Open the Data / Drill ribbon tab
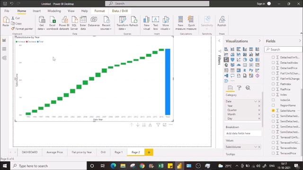Image resolution: width=303 pixels, height=170 pixels. click(x=120, y=11)
